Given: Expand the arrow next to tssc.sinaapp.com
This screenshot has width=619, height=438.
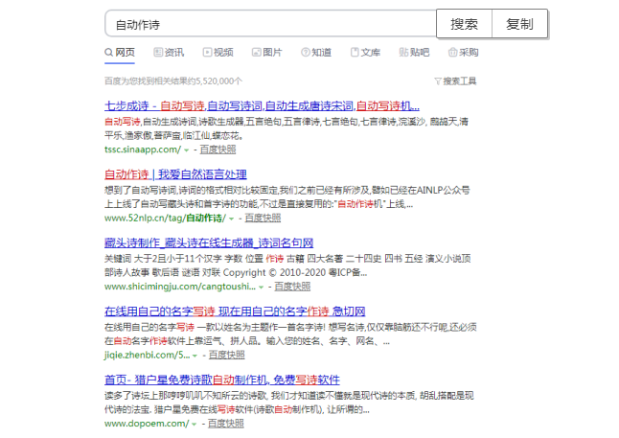Looking at the screenshot, I should (x=186, y=150).
